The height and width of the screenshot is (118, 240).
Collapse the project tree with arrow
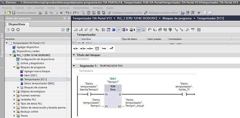point(68,18)
